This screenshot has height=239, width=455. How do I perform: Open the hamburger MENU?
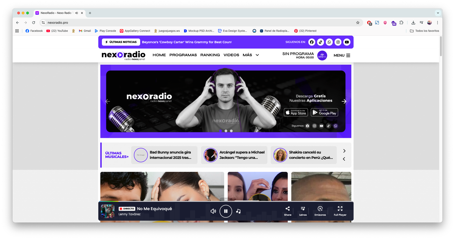(342, 55)
